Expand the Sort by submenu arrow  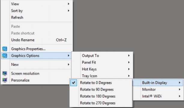68,11
